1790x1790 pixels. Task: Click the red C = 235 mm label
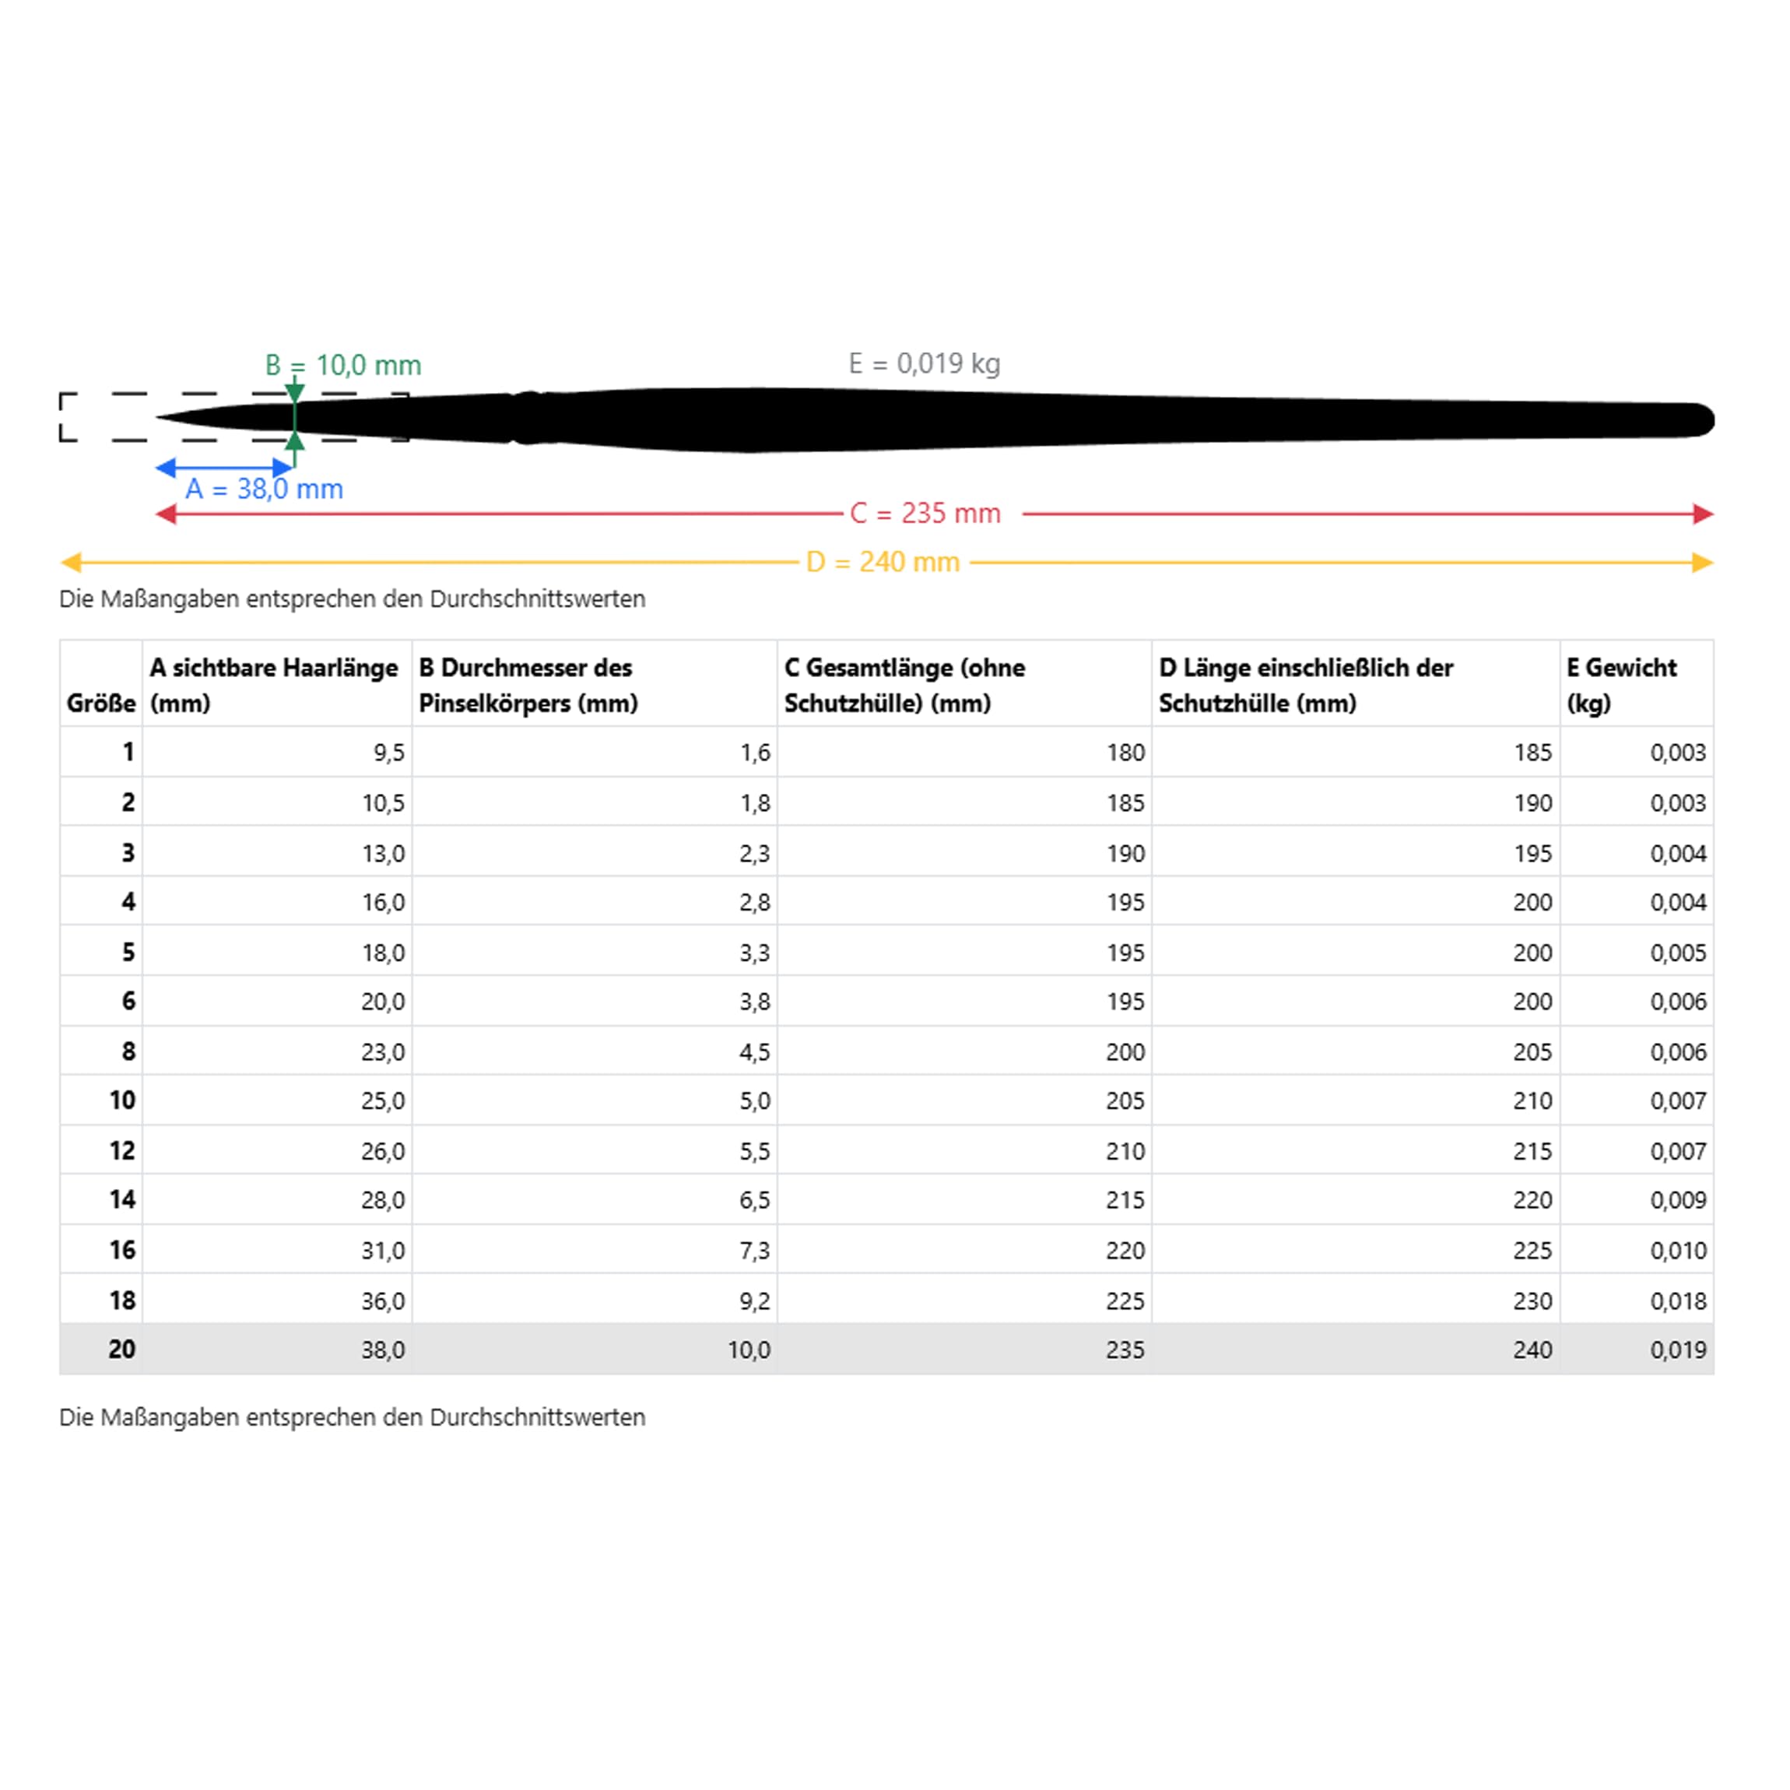[925, 514]
